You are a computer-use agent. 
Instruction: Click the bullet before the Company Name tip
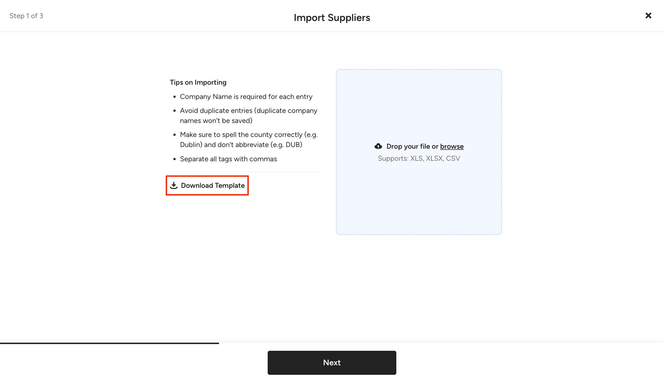174,97
